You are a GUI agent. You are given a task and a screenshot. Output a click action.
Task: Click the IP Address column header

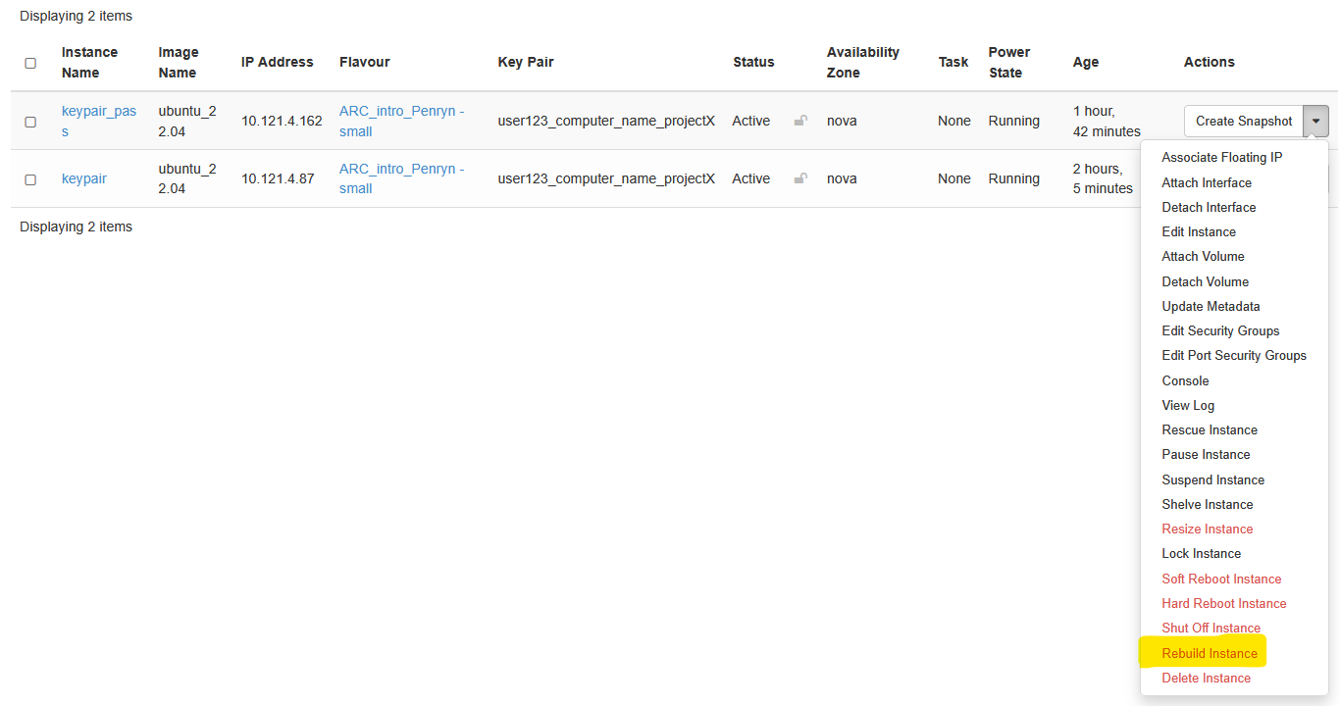click(277, 62)
